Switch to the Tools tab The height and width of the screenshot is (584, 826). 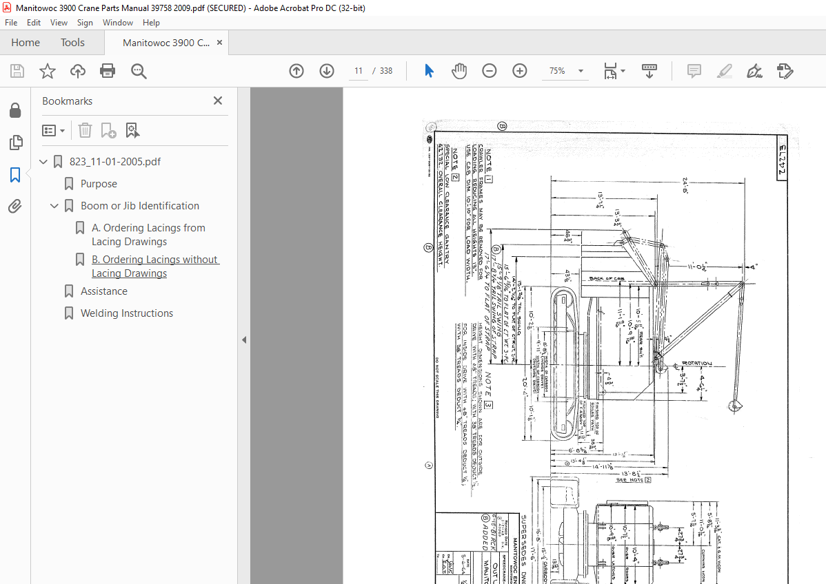(x=72, y=43)
